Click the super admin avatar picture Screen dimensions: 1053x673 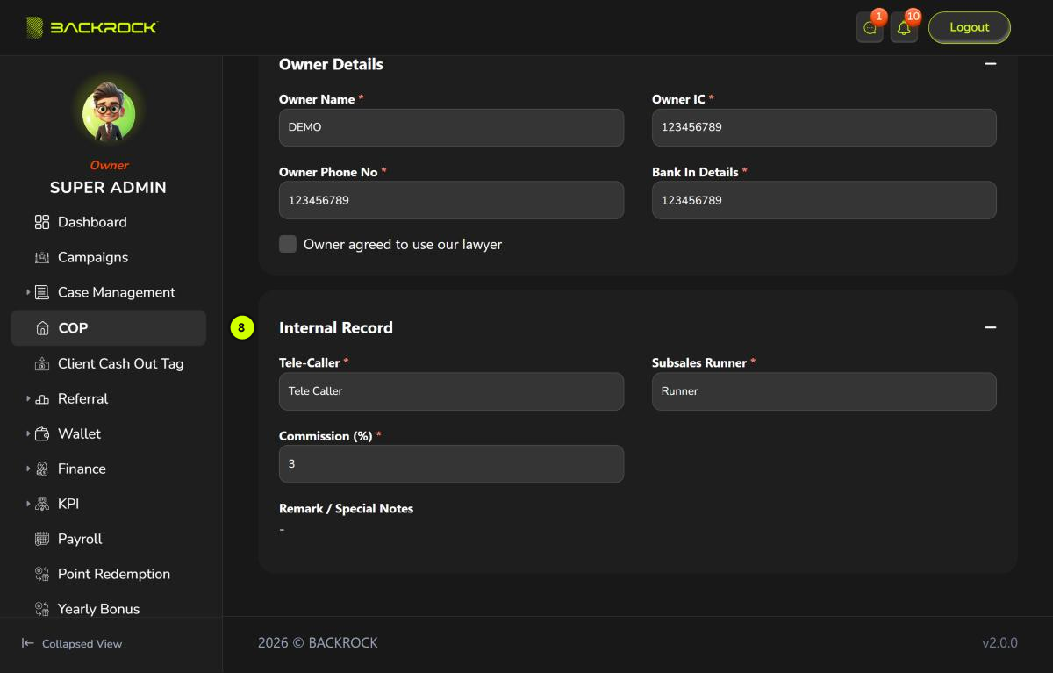(109, 112)
